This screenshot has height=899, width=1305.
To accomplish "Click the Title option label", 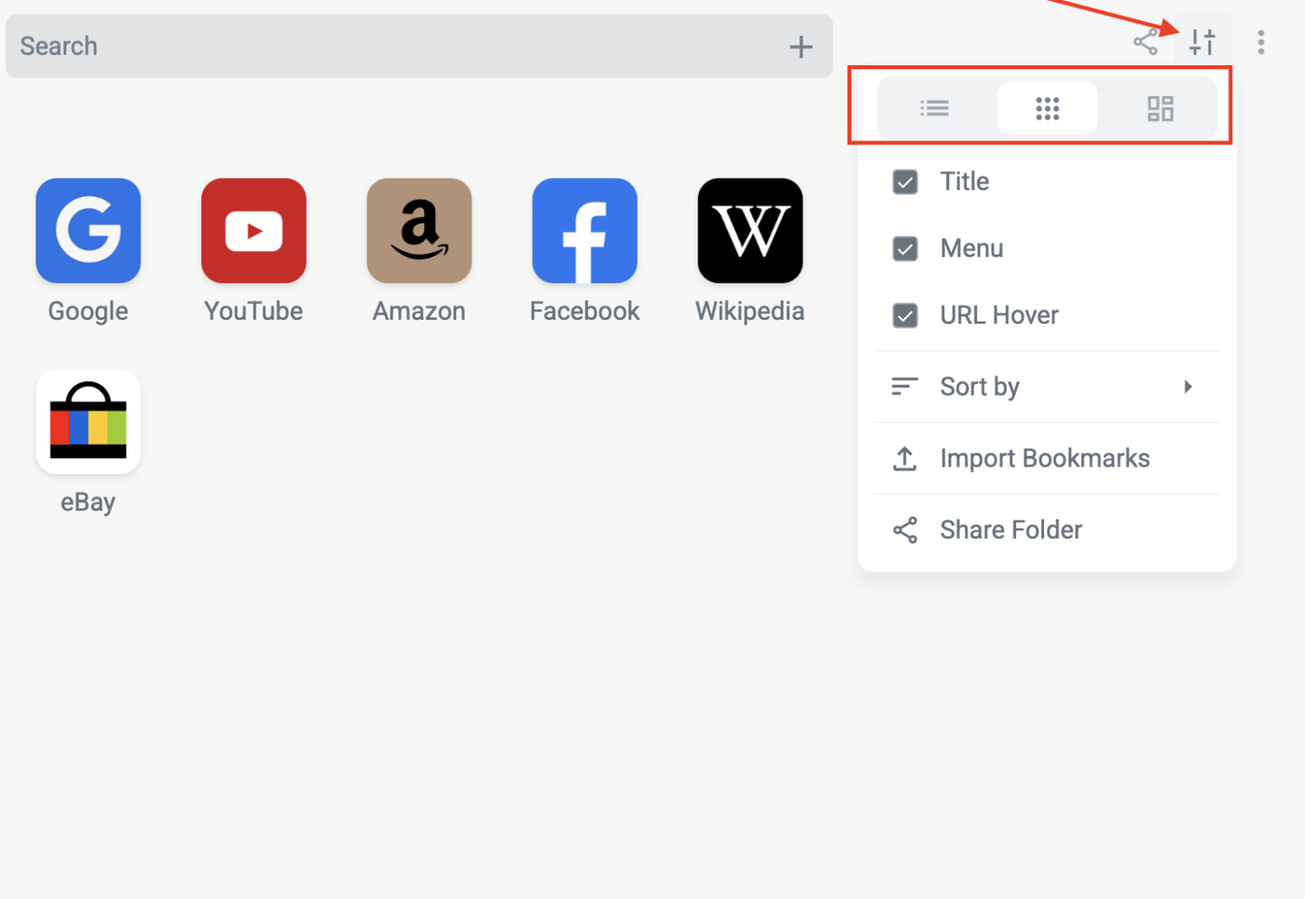I will 965,182.
